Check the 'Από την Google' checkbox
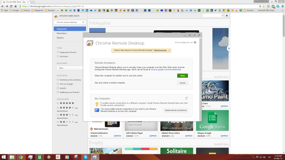Image resolution: width=285 pixels, height=160 pixels. point(58,84)
